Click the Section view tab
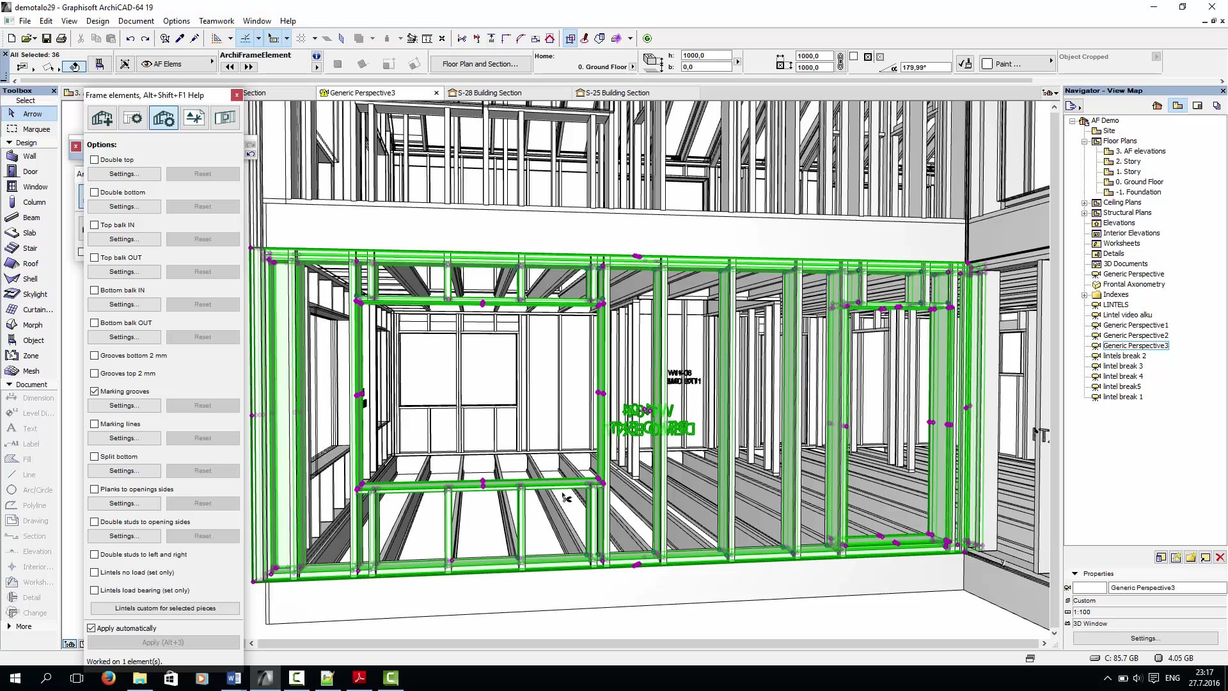The image size is (1228, 691). [x=253, y=93]
